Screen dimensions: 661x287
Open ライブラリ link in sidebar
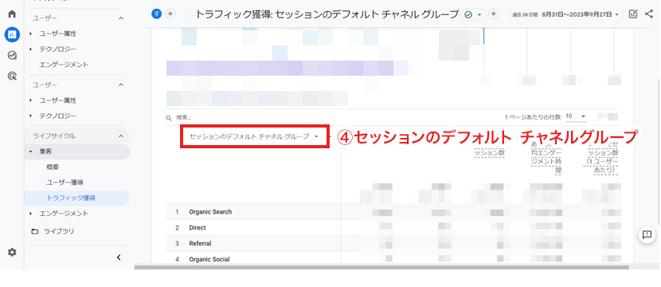[59, 232]
